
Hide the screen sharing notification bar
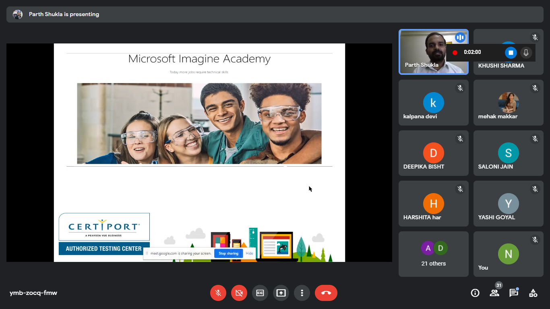point(250,253)
